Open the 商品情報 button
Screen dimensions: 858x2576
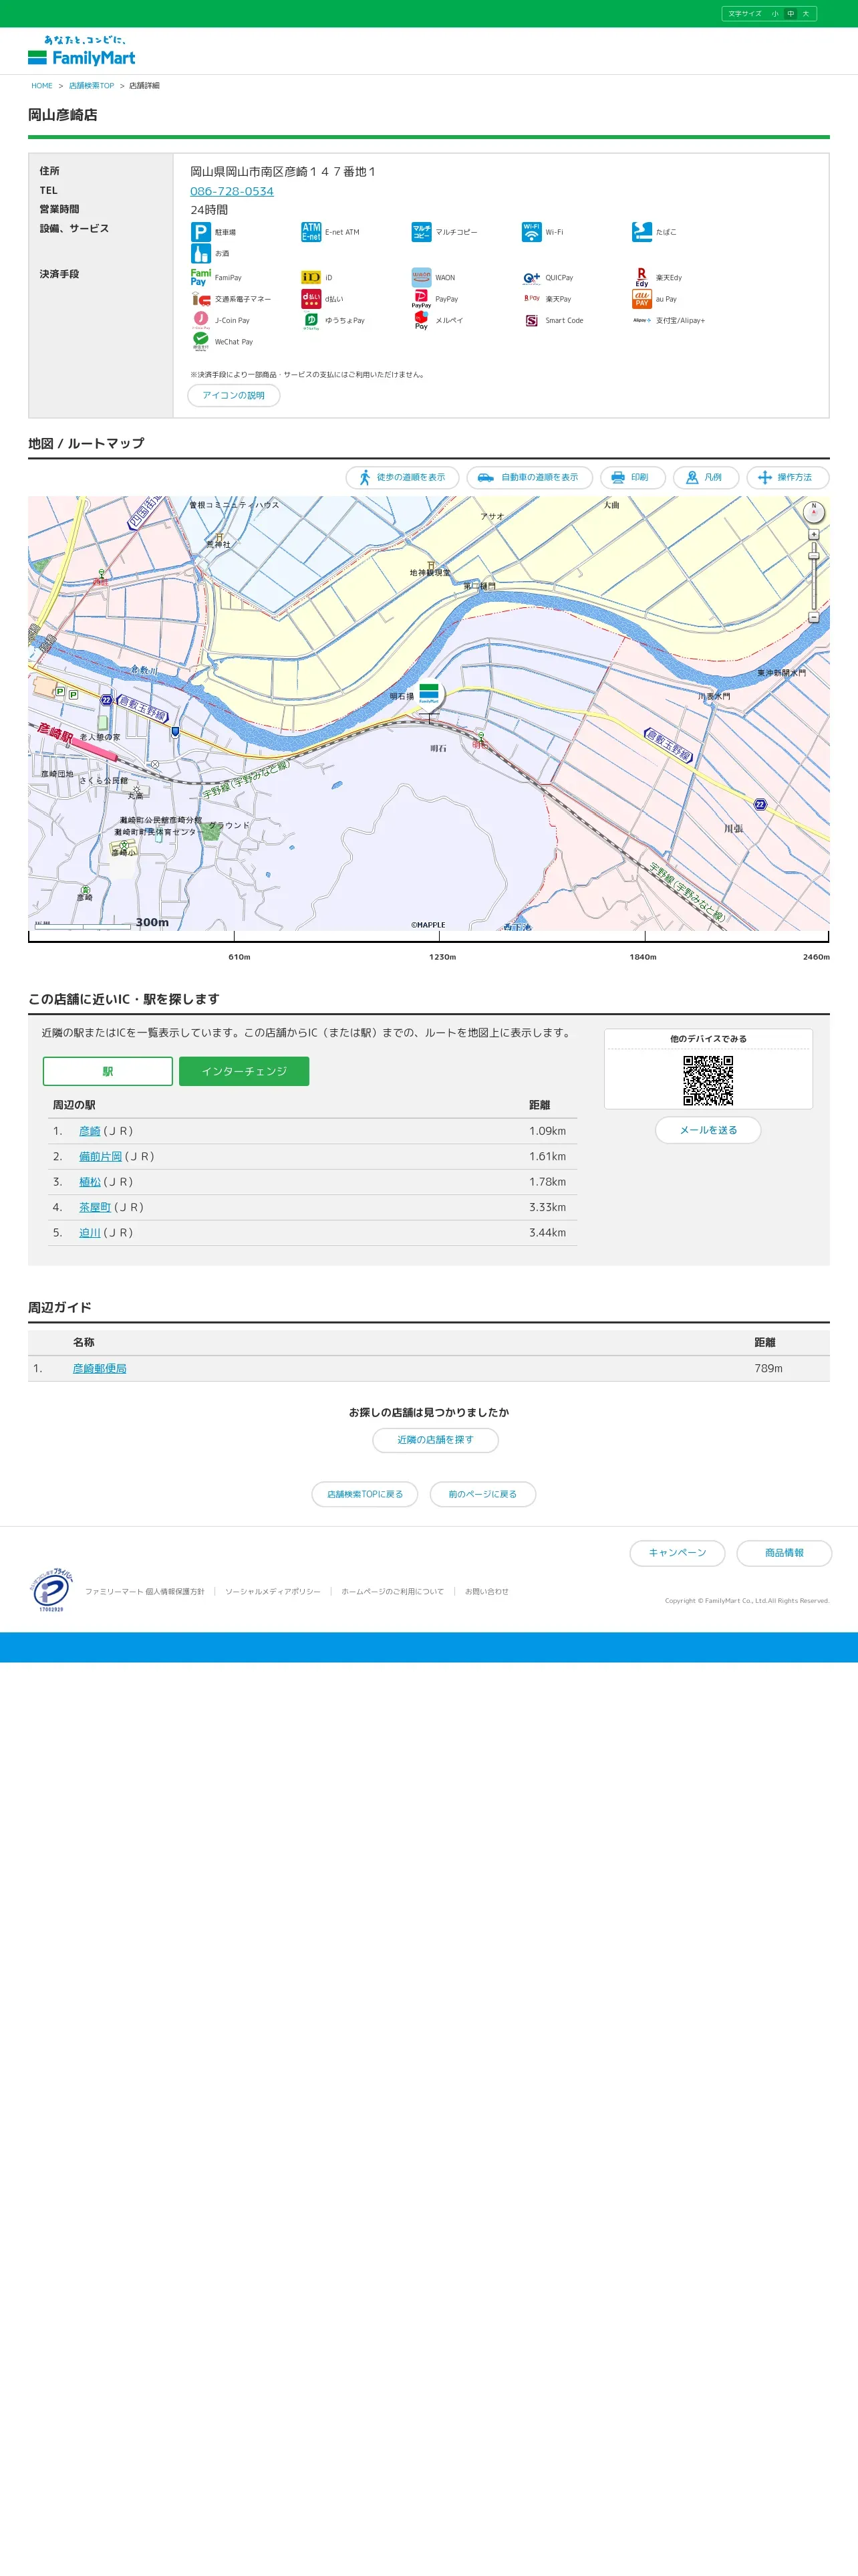tap(784, 1553)
